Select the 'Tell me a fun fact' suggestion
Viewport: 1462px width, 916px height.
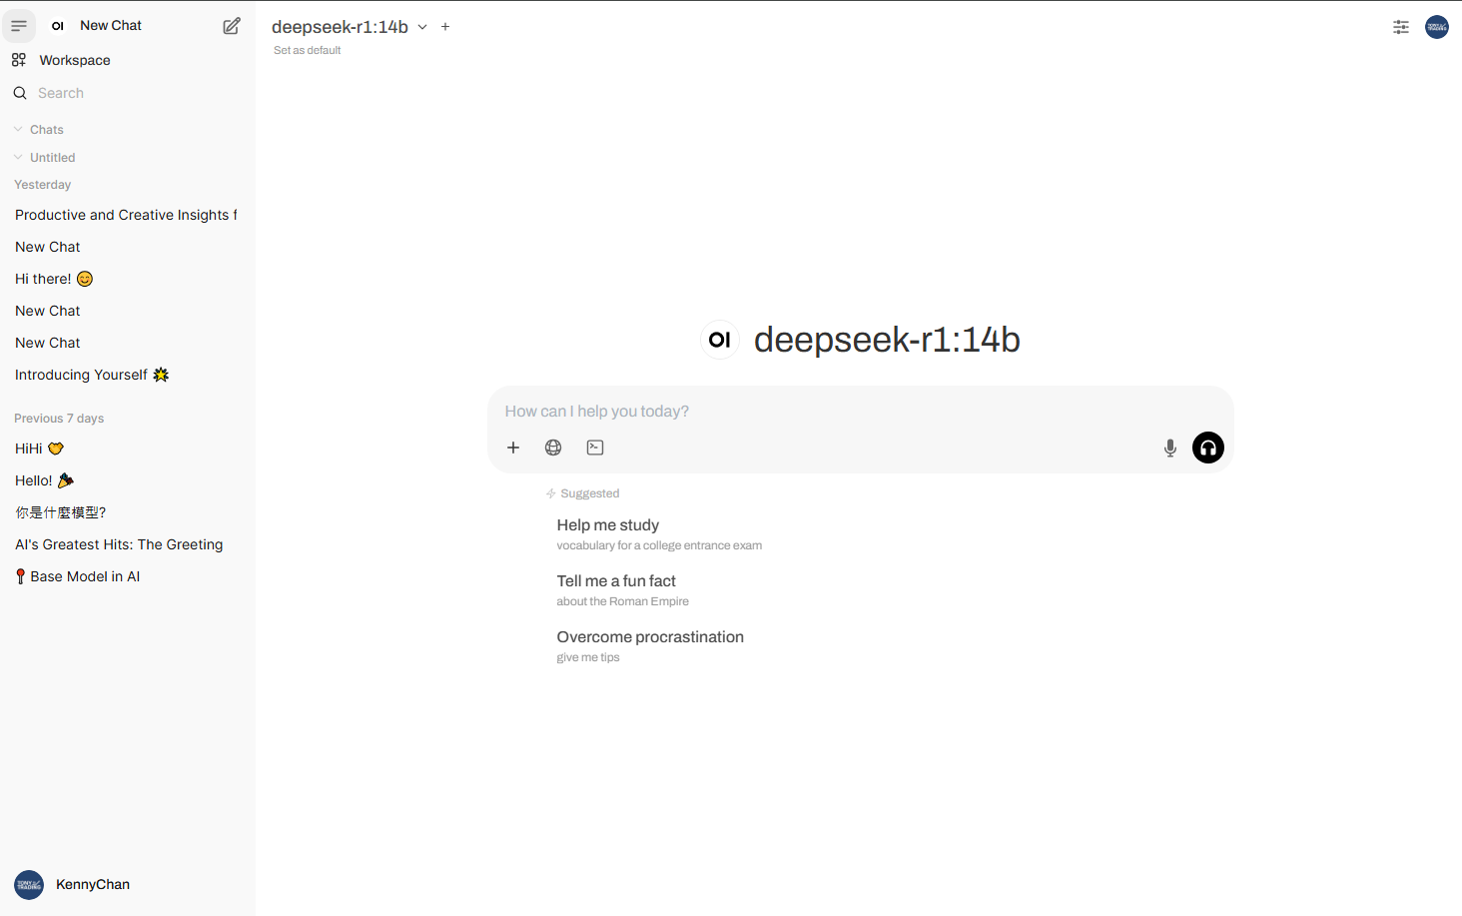(622, 590)
